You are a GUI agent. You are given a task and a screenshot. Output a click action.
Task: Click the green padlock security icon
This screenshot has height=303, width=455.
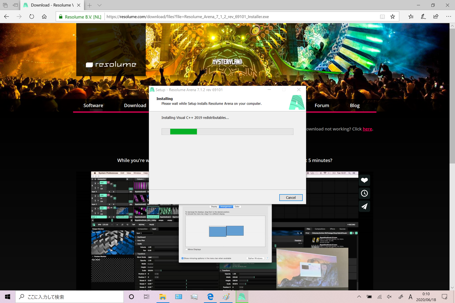click(x=61, y=17)
